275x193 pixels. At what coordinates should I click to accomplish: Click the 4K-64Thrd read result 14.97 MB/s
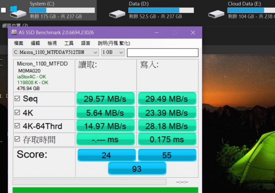[x=105, y=126]
